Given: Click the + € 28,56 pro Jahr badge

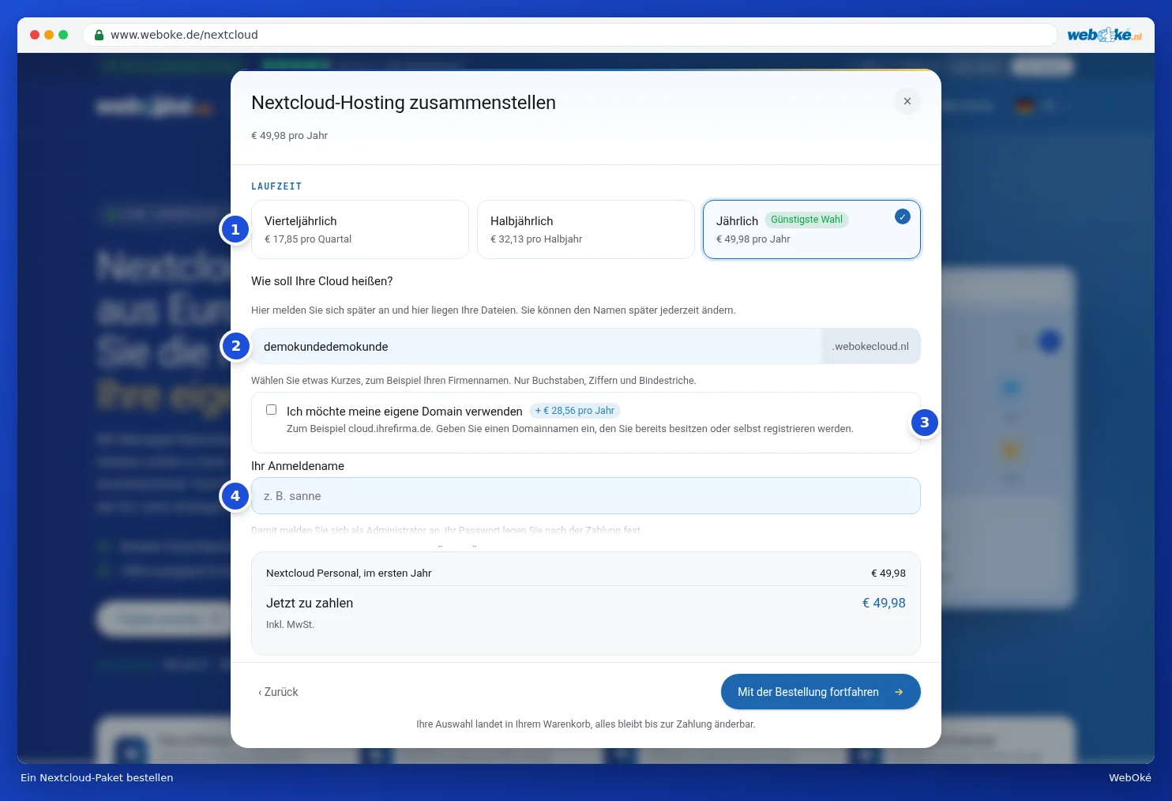Looking at the screenshot, I should 574,411.
